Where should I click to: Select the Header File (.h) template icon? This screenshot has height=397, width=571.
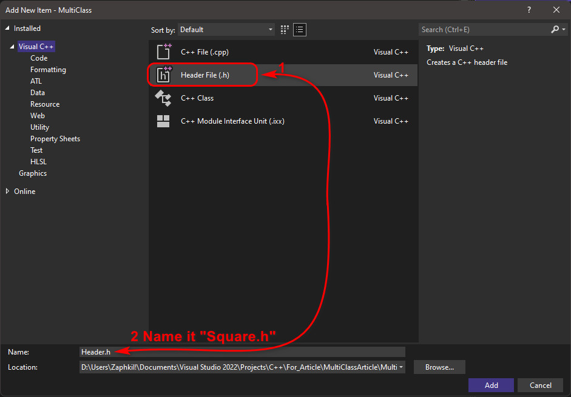tap(163, 75)
